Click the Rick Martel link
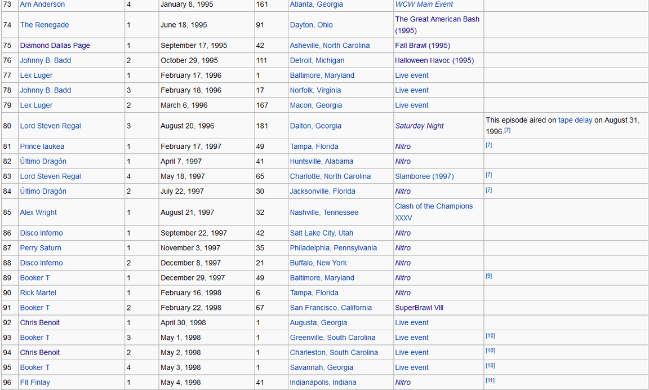This screenshot has width=649, height=390. coord(38,292)
